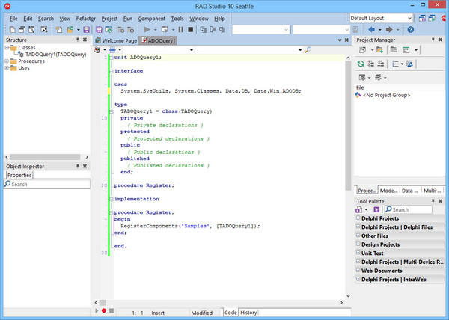Image resolution: width=449 pixels, height=320 pixels.
Task: Toggle Insert mode in status bar
Action: point(159,313)
